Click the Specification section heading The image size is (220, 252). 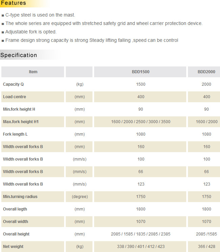(19, 55)
